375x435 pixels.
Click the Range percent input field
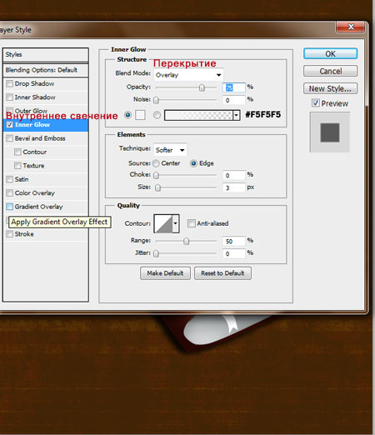234,241
